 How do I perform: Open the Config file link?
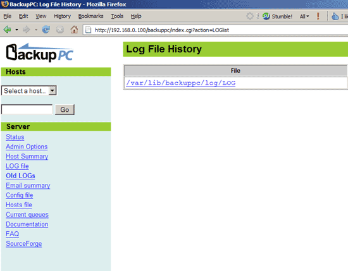(x=20, y=195)
